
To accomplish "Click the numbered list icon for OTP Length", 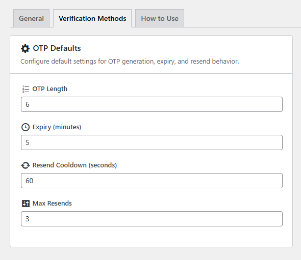I will (26, 89).
